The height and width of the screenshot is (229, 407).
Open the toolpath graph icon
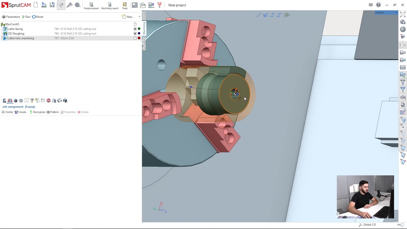coord(143,5)
